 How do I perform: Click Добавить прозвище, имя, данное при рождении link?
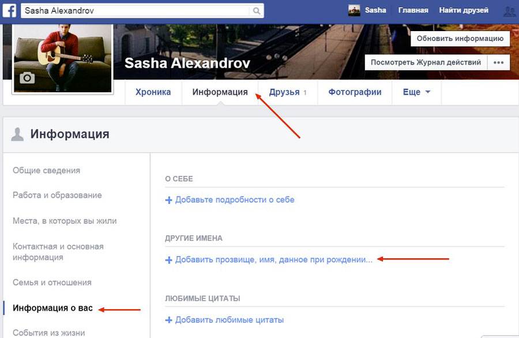(273, 260)
